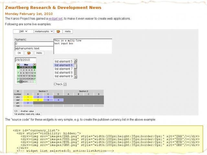Viewport: 207px width, 155px height.
Task: Pick day 27 in the calendar
Action: tap(35, 79)
